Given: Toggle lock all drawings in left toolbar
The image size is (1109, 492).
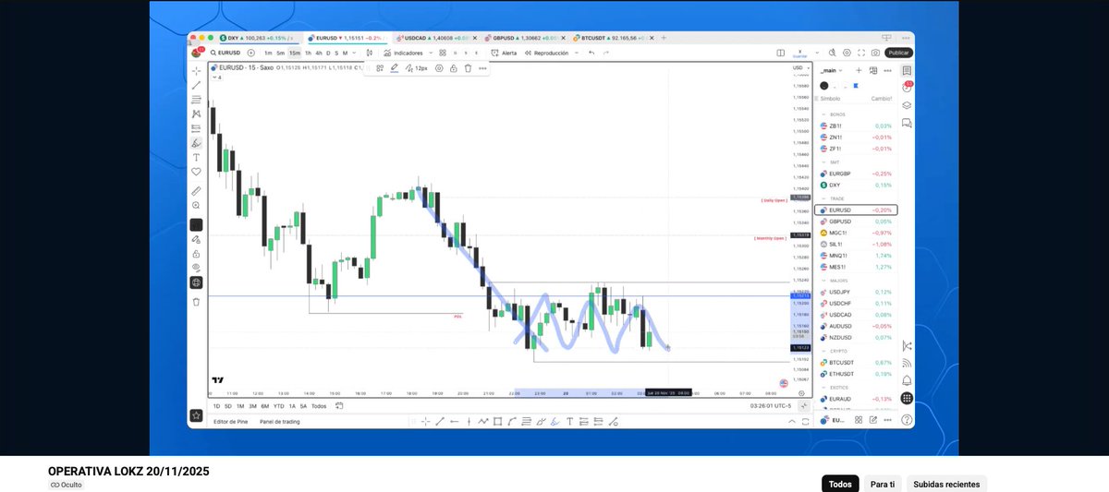Looking at the screenshot, I should click(x=196, y=254).
